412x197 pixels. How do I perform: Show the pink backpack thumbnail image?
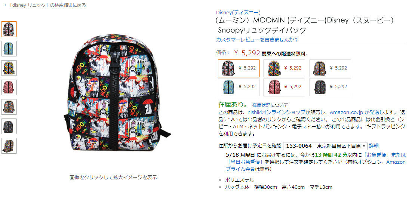pos(9,87)
